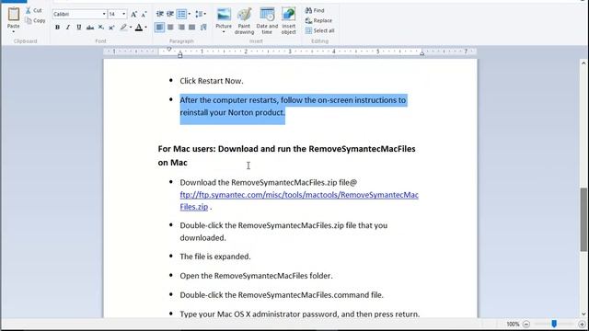Apply the text highlight color
The image size is (589, 331).
tap(123, 27)
